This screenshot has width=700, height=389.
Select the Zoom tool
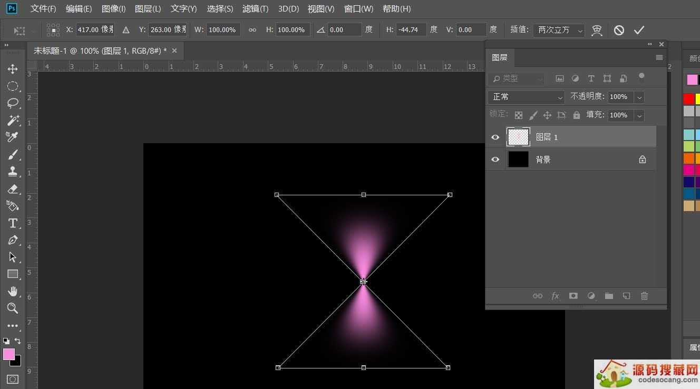(13, 308)
